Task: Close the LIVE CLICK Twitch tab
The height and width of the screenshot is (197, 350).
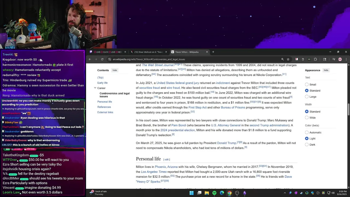Action: [125, 52]
